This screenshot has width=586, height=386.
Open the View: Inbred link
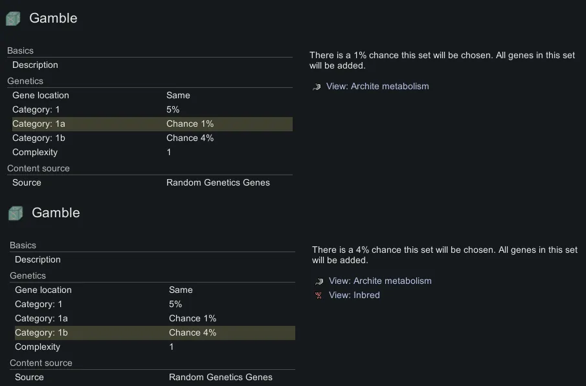point(354,295)
